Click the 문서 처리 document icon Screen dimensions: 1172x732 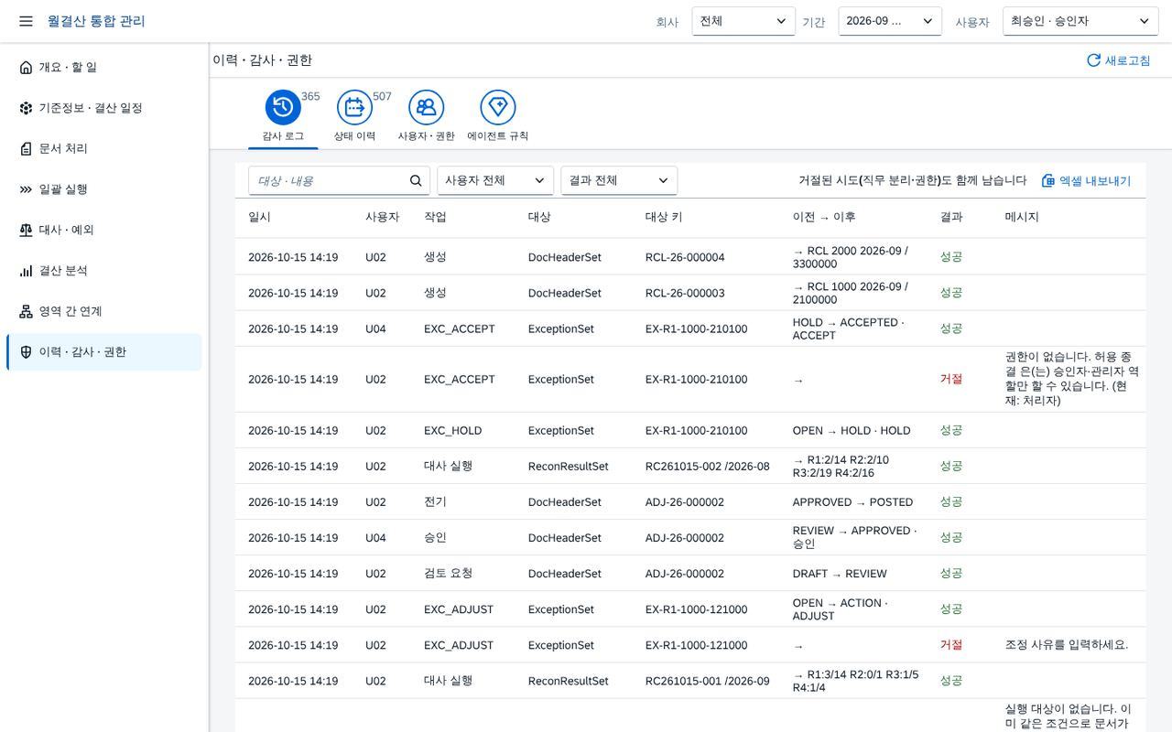tap(26, 149)
